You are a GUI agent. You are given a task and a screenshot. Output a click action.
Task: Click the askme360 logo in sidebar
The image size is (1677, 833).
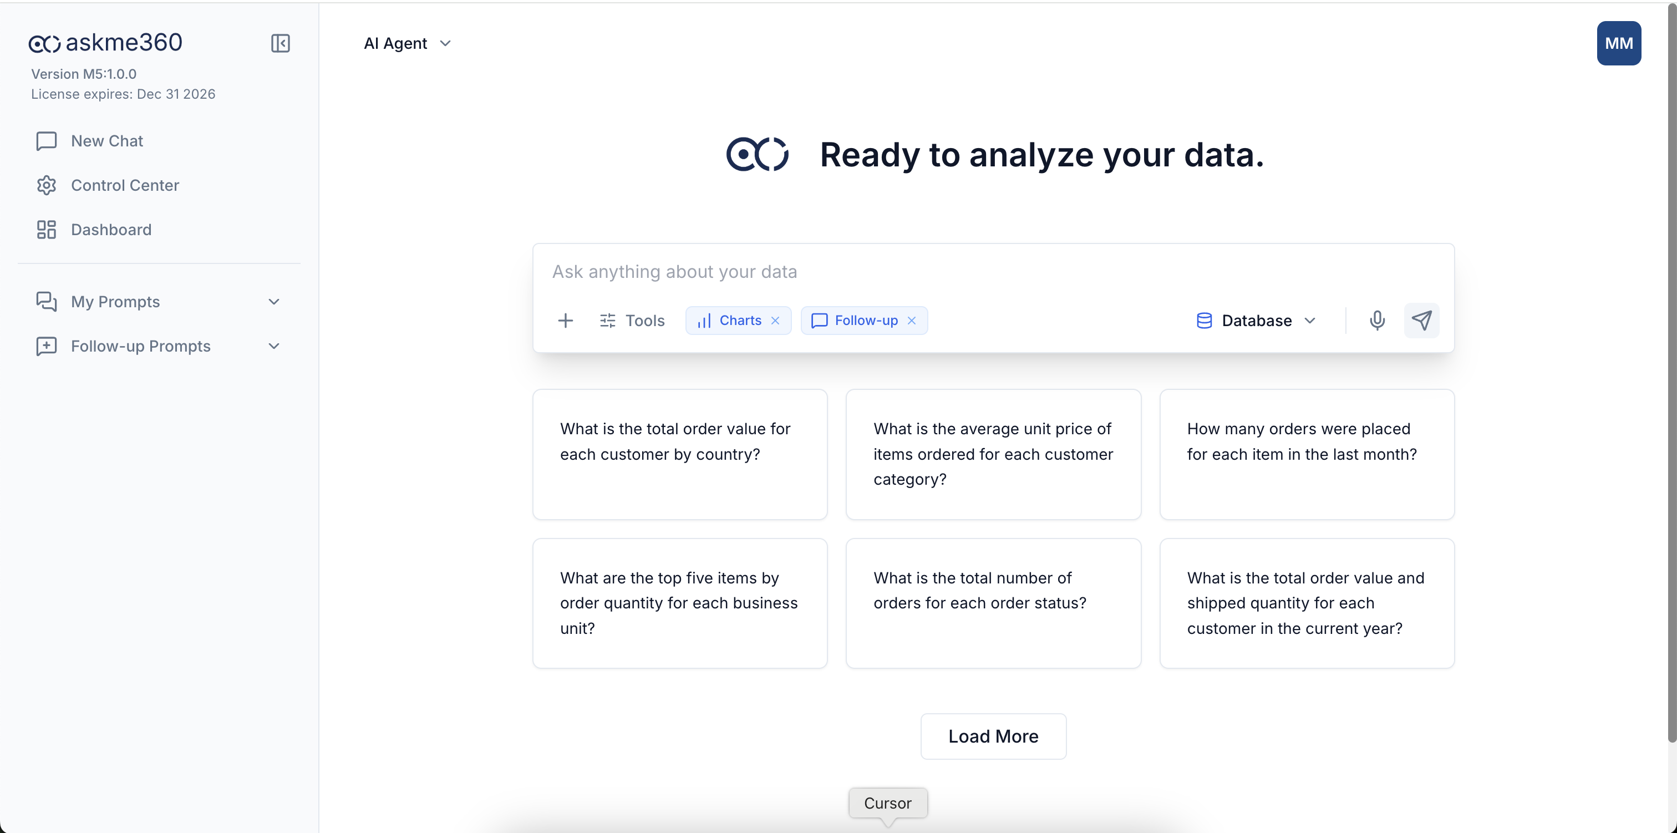[105, 43]
